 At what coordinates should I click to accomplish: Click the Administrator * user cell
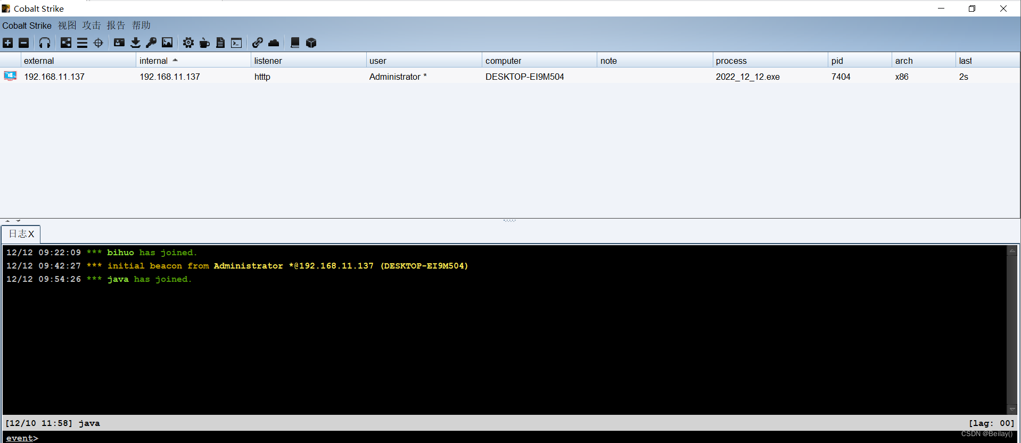coord(398,77)
